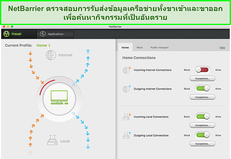Switch to the Public Hotspot tab

[159, 48]
